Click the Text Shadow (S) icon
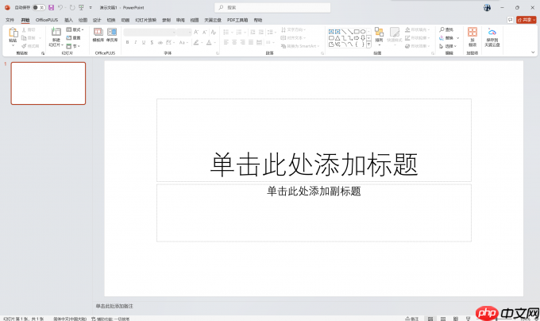Image resolution: width=540 pixels, height=321 pixels. pyautogui.click(x=152, y=42)
